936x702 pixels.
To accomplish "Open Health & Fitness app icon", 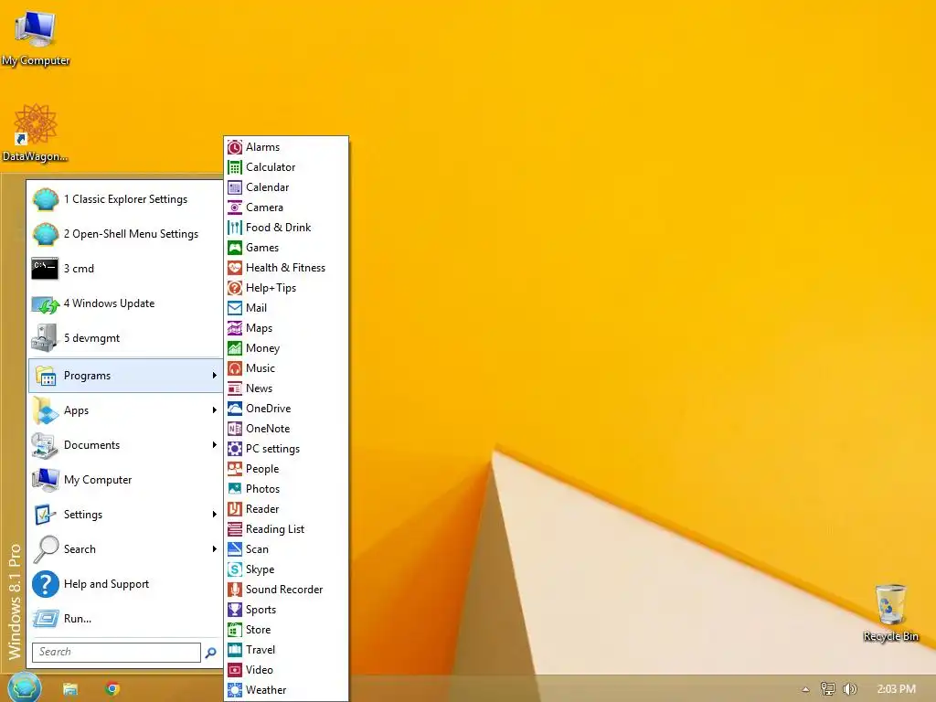I will (x=235, y=268).
